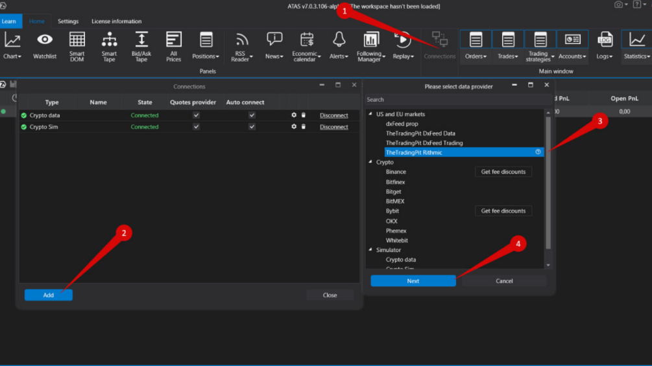This screenshot has width=652, height=366.
Task: Open the Following Manager icon
Action: click(371, 40)
